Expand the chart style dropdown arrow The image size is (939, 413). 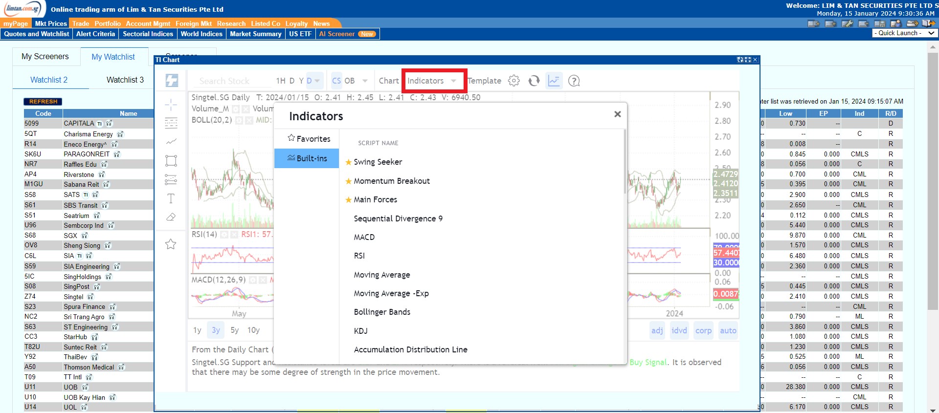click(x=365, y=81)
